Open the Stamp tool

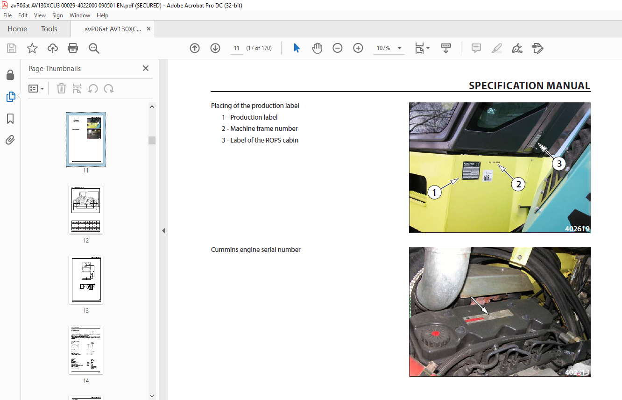pyautogui.click(x=537, y=48)
